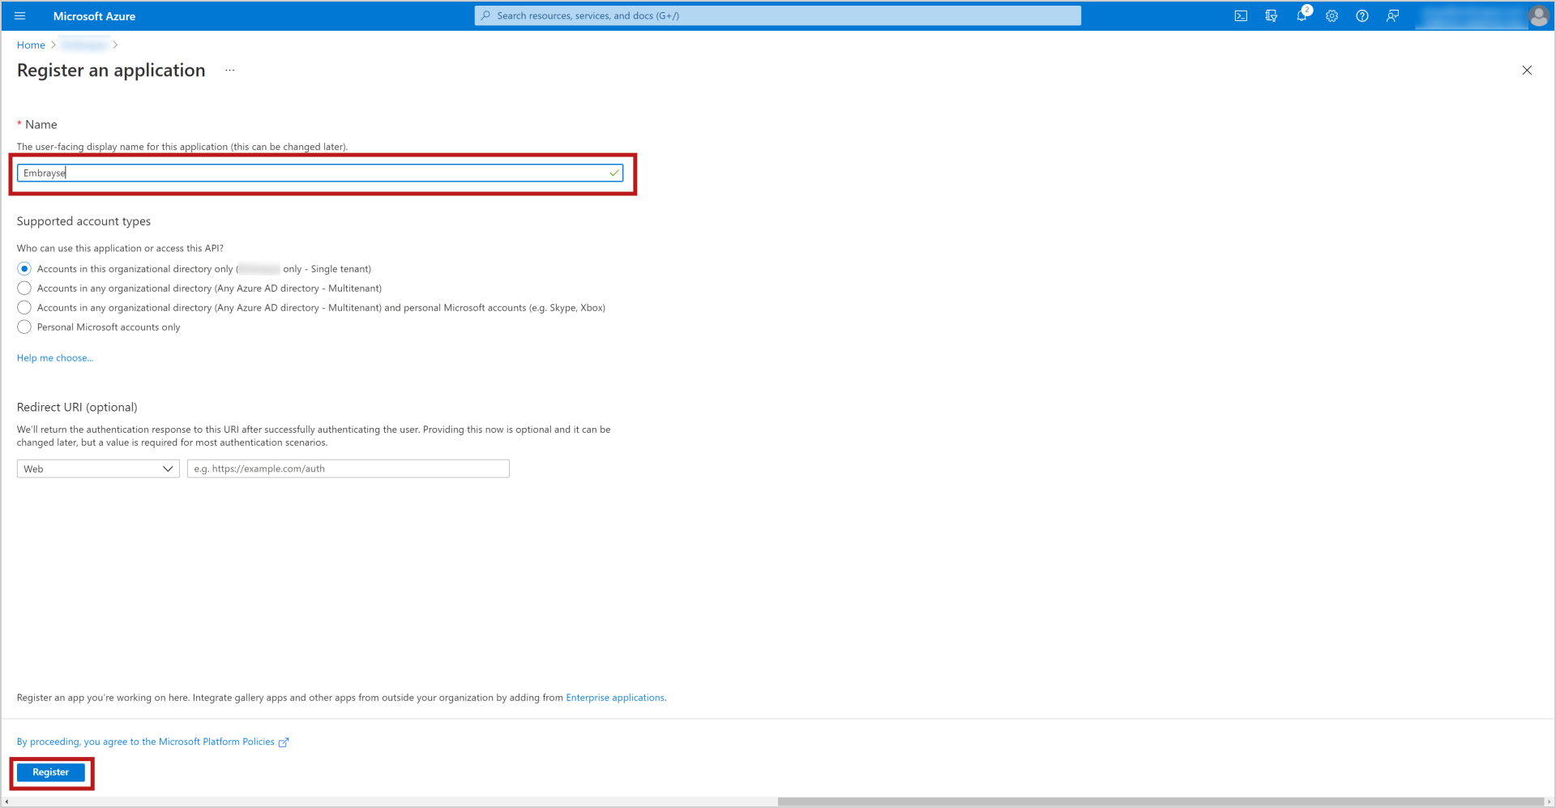The width and height of the screenshot is (1556, 808).
Task: Click the Name field containing Embrayse
Action: click(320, 173)
